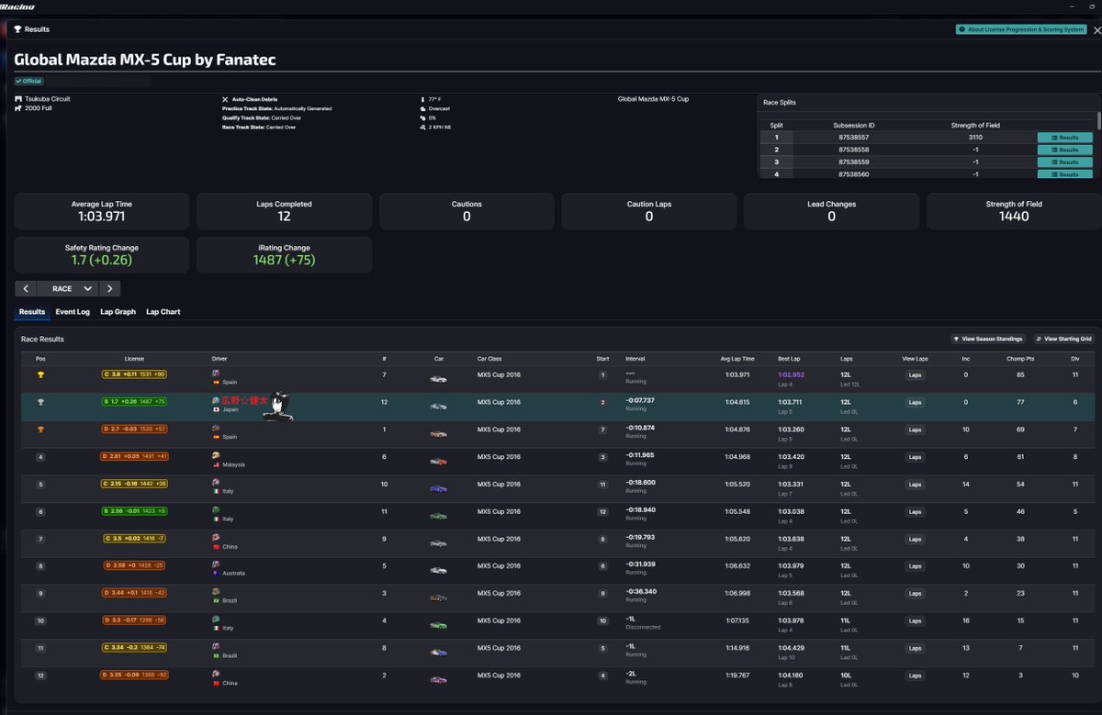Click the bronze trophy icon for third place
Image resolution: width=1102 pixels, height=715 pixels.
pos(40,430)
